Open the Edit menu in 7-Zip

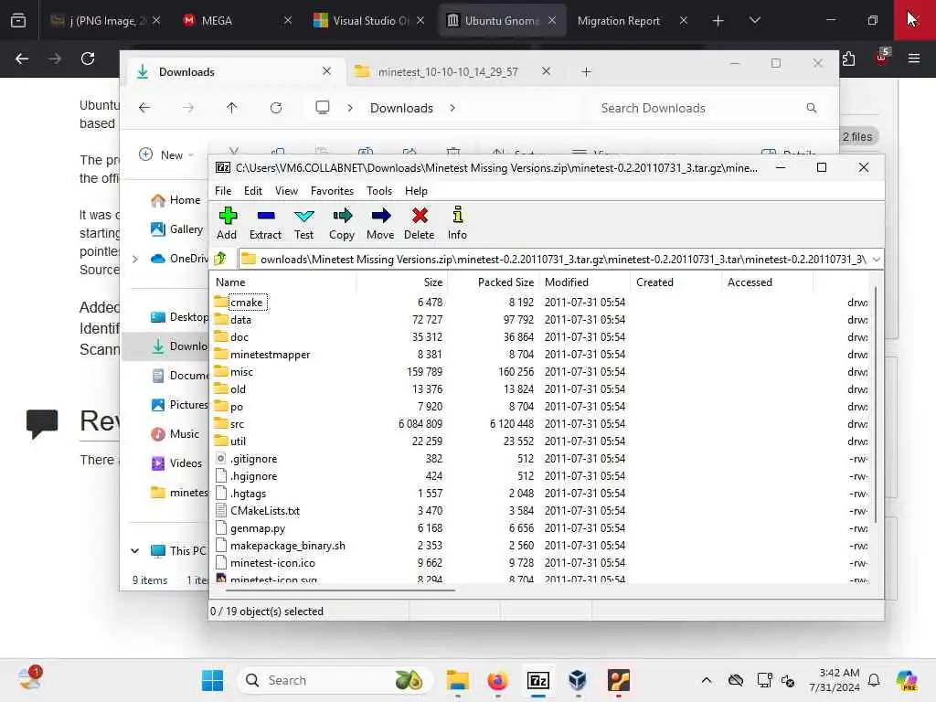tap(253, 191)
